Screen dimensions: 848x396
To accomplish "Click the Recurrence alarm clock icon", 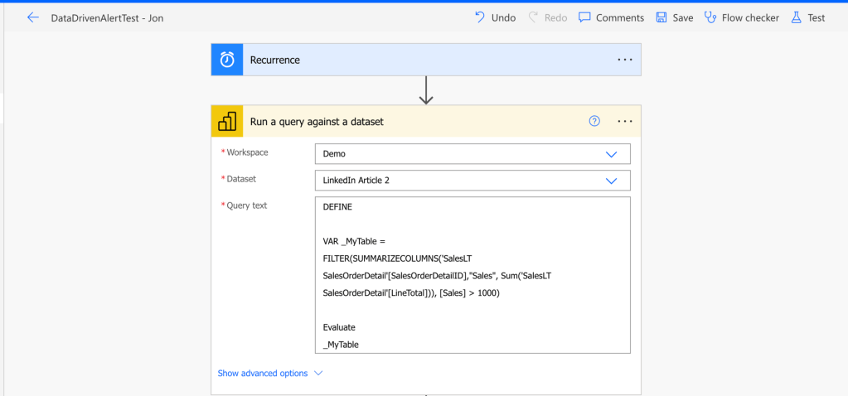I will (x=227, y=60).
